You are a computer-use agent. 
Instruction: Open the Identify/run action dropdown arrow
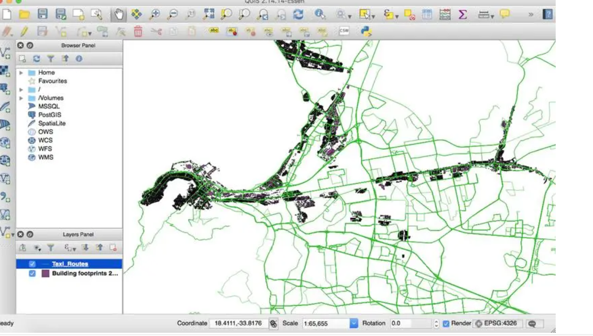350,17
